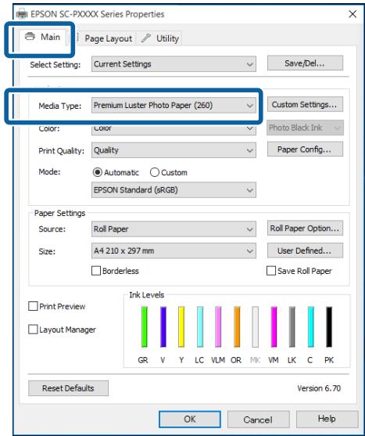Click the V violet ink level bar
Image resolution: width=365 pixels, height=436 pixels.
pyautogui.click(x=163, y=326)
